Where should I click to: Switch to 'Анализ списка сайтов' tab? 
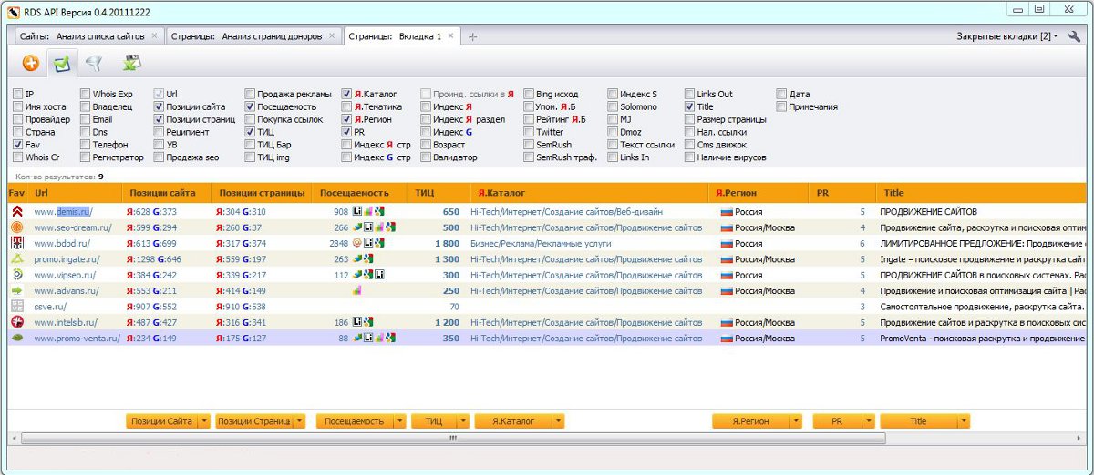[x=80, y=36]
